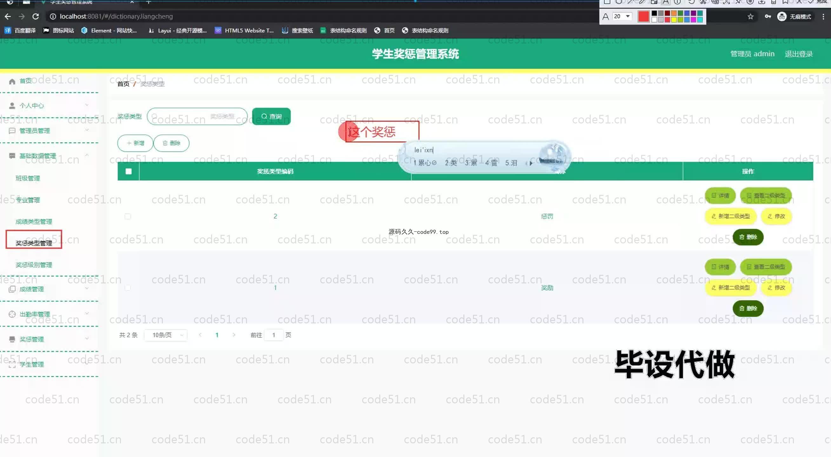Click the incognito mode (无痕模式) badge
This screenshot has height=457, width=831.
point(794,17)
